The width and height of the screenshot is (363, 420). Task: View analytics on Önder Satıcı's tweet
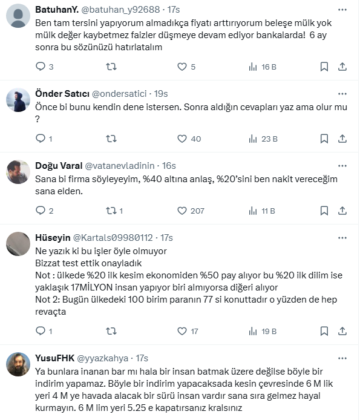(254, 139)
